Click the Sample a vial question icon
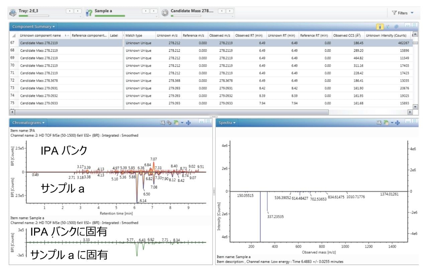 tap(89, 13)
